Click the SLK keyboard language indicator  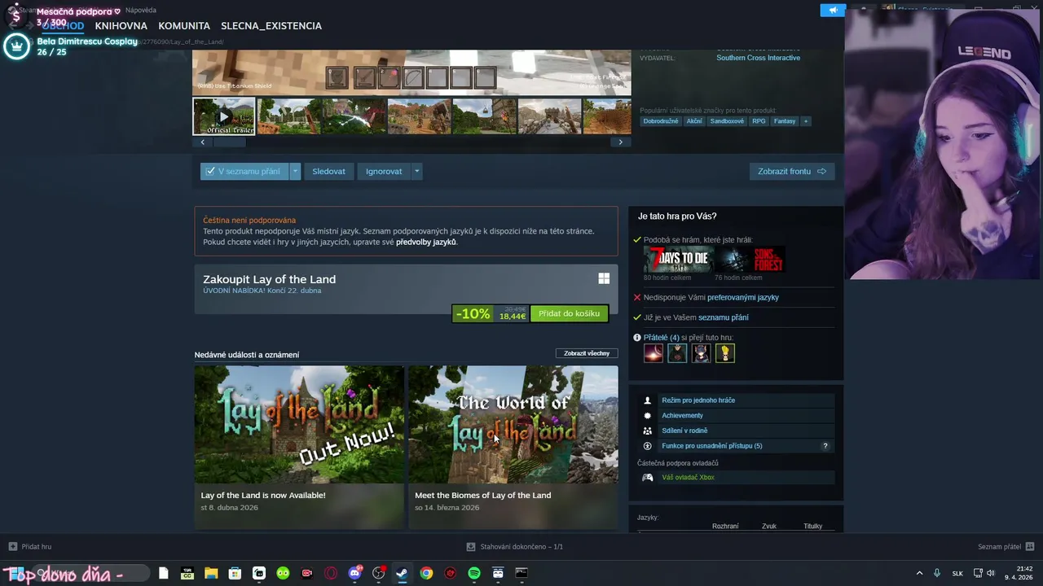tap(957, 573)
